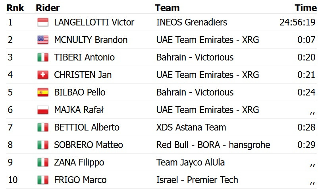
Task: Open the INEOS Grenadiers team page
Action: click(x=192, y=22)
